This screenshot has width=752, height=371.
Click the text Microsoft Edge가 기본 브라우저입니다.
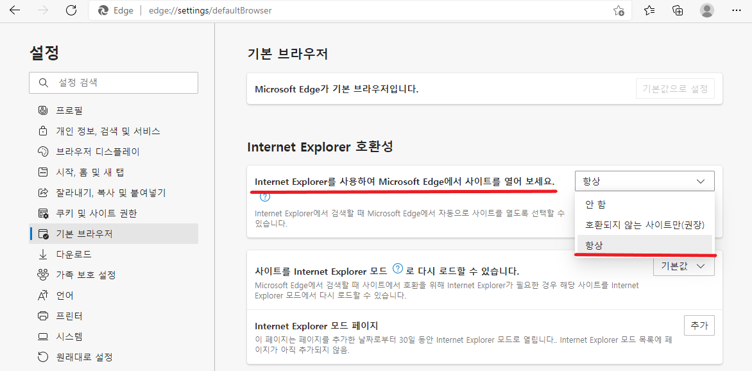337,89
